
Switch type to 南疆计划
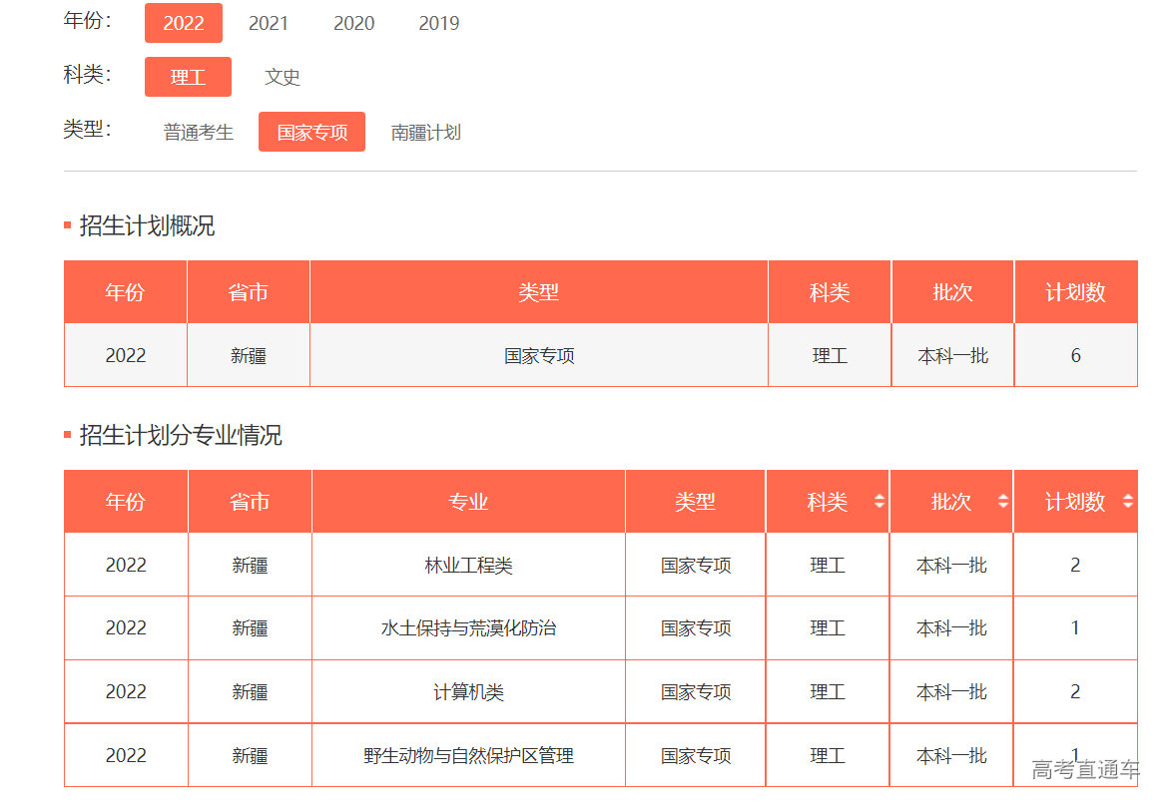(x=426, y=132)
